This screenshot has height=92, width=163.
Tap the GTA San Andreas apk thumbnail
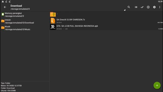[x=53, y=27]
